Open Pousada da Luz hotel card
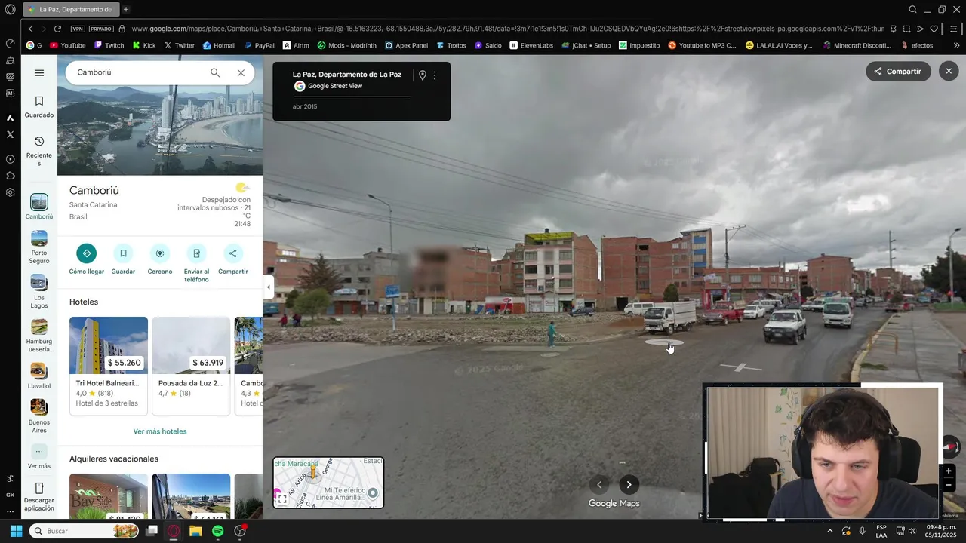This screenshot has height=543, width=966. pyautogui.click(x=191, y=366)
